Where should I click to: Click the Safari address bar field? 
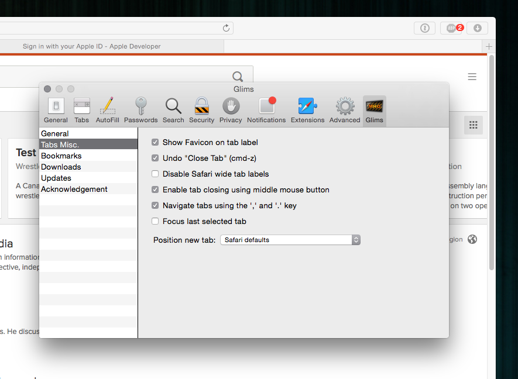click(116, 28)
